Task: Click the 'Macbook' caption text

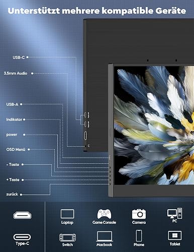Action: point(104,244)
